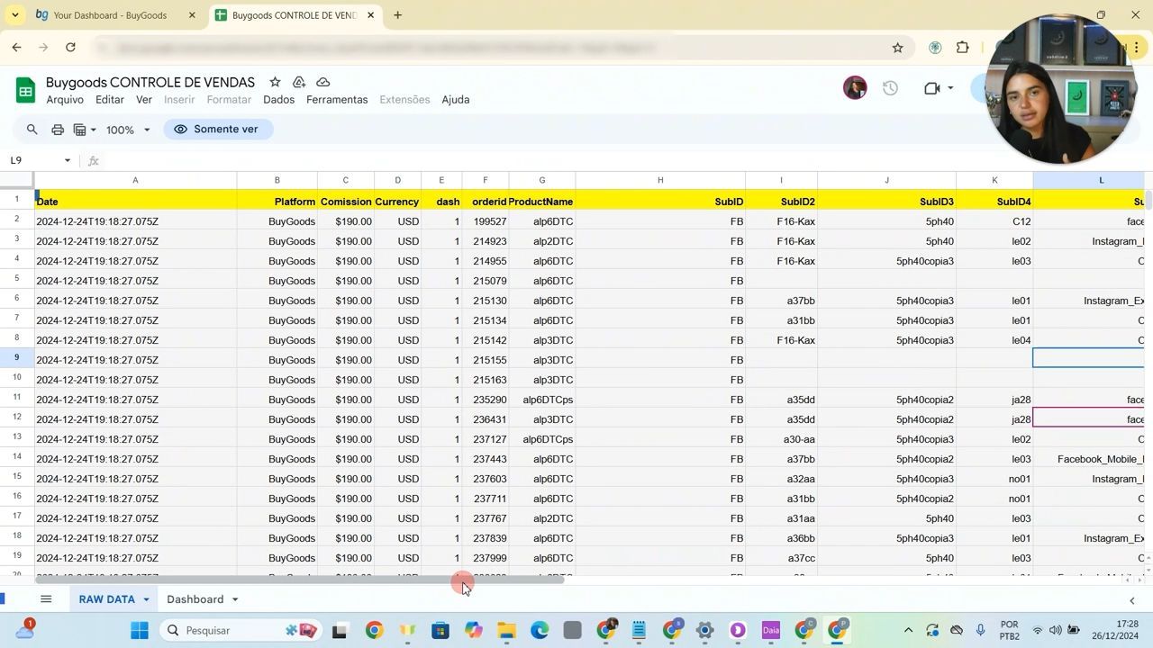Open the Arquivo menu
Viewport: 1153px width, 648px height.
tap(65, 100)
